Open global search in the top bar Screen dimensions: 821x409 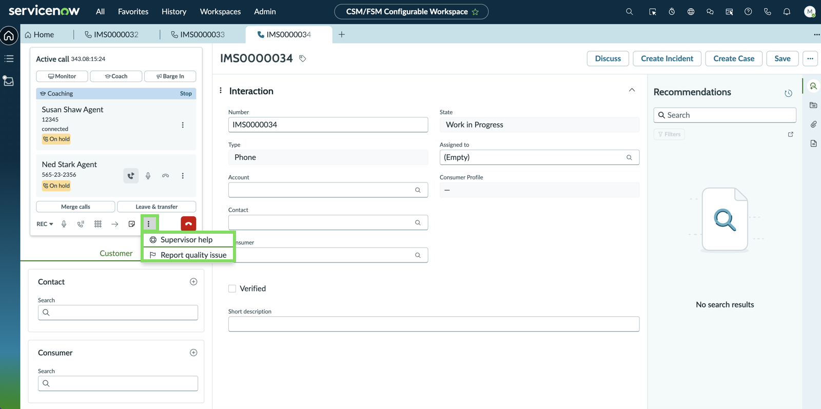tap(629, 11)
